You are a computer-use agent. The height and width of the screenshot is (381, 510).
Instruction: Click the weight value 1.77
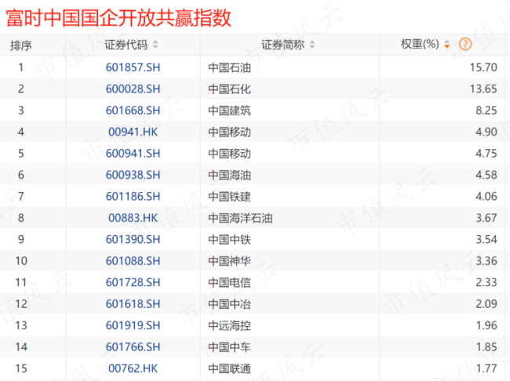pos(486,368)
